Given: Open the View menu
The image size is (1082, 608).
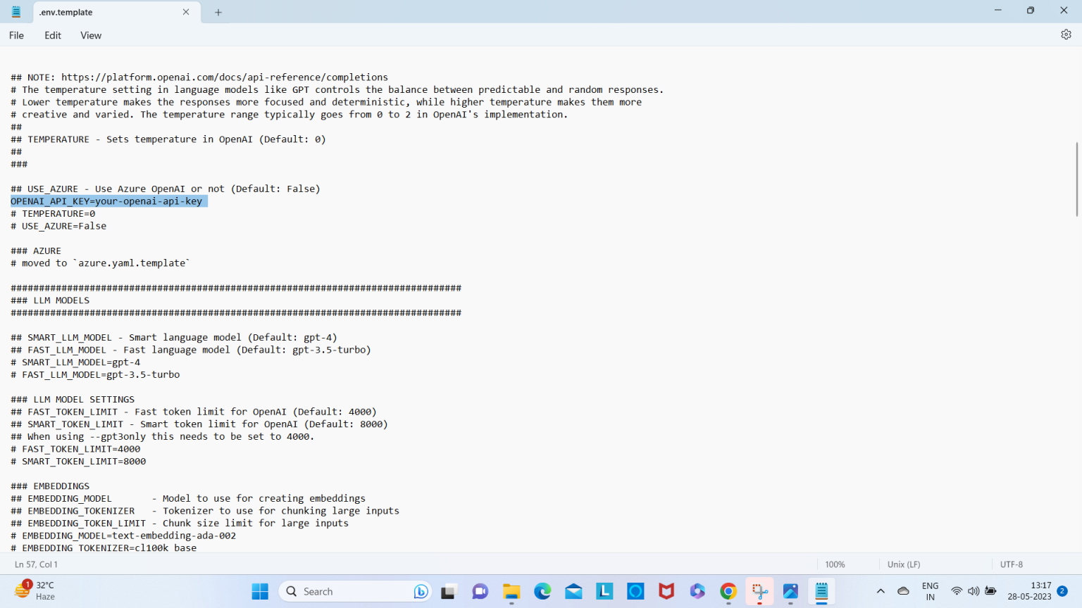Looking at the screenshot, I should point(91,35).
